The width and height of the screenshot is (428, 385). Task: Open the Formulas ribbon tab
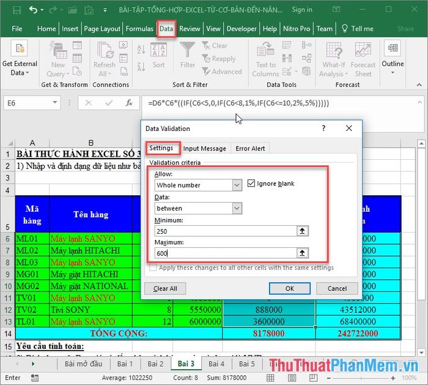[139, 29]
